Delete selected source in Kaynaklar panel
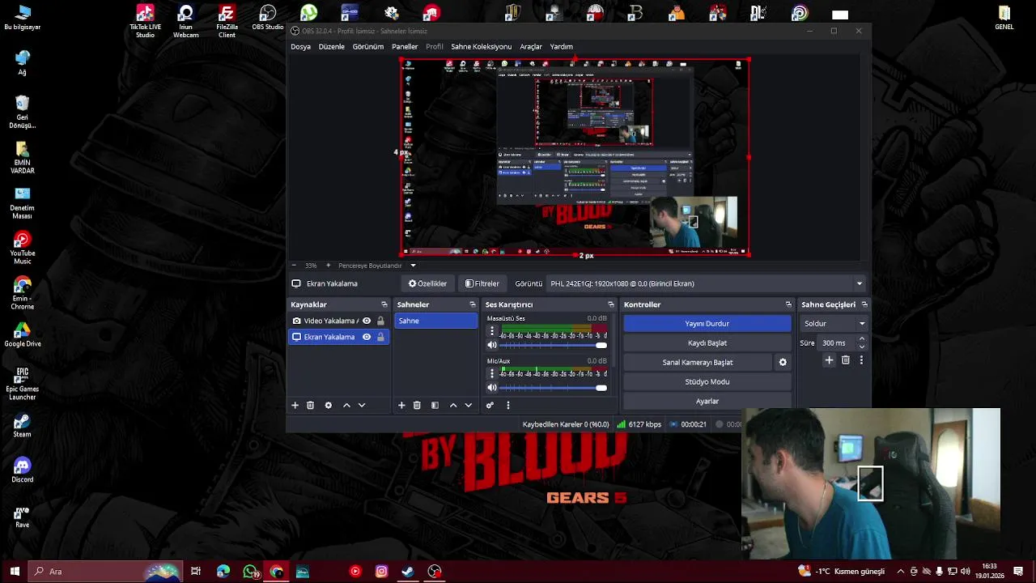 (310, 405)
